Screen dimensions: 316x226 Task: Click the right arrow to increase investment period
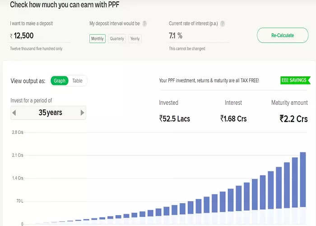(82, 113)
